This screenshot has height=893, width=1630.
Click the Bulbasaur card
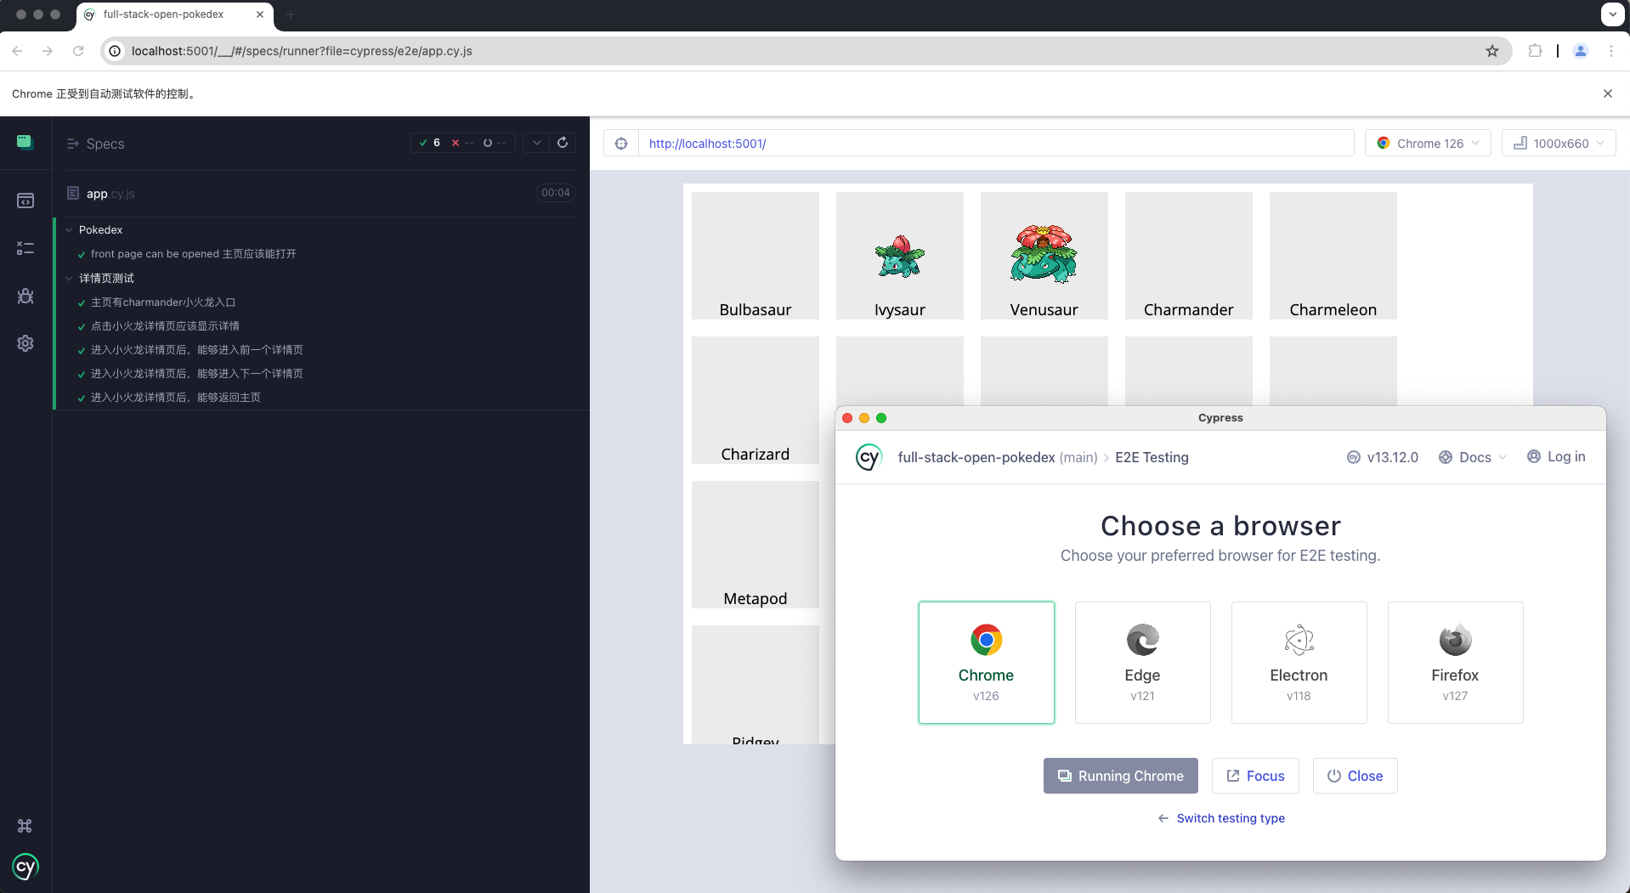[756, 256]
